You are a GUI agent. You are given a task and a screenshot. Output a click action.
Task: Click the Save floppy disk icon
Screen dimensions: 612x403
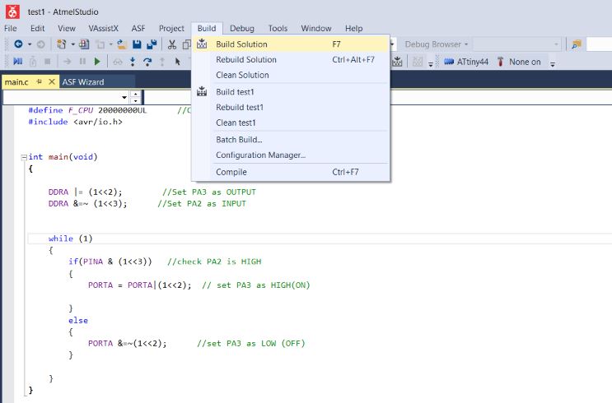137,44
